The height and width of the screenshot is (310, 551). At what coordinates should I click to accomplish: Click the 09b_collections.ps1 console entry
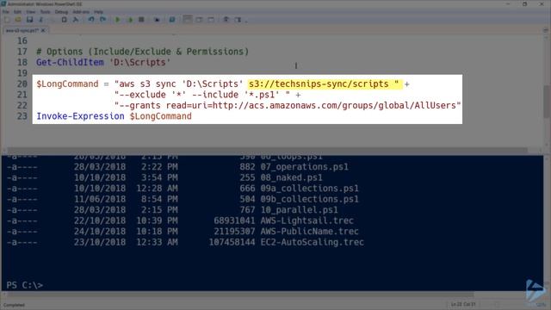coord(310,199)
